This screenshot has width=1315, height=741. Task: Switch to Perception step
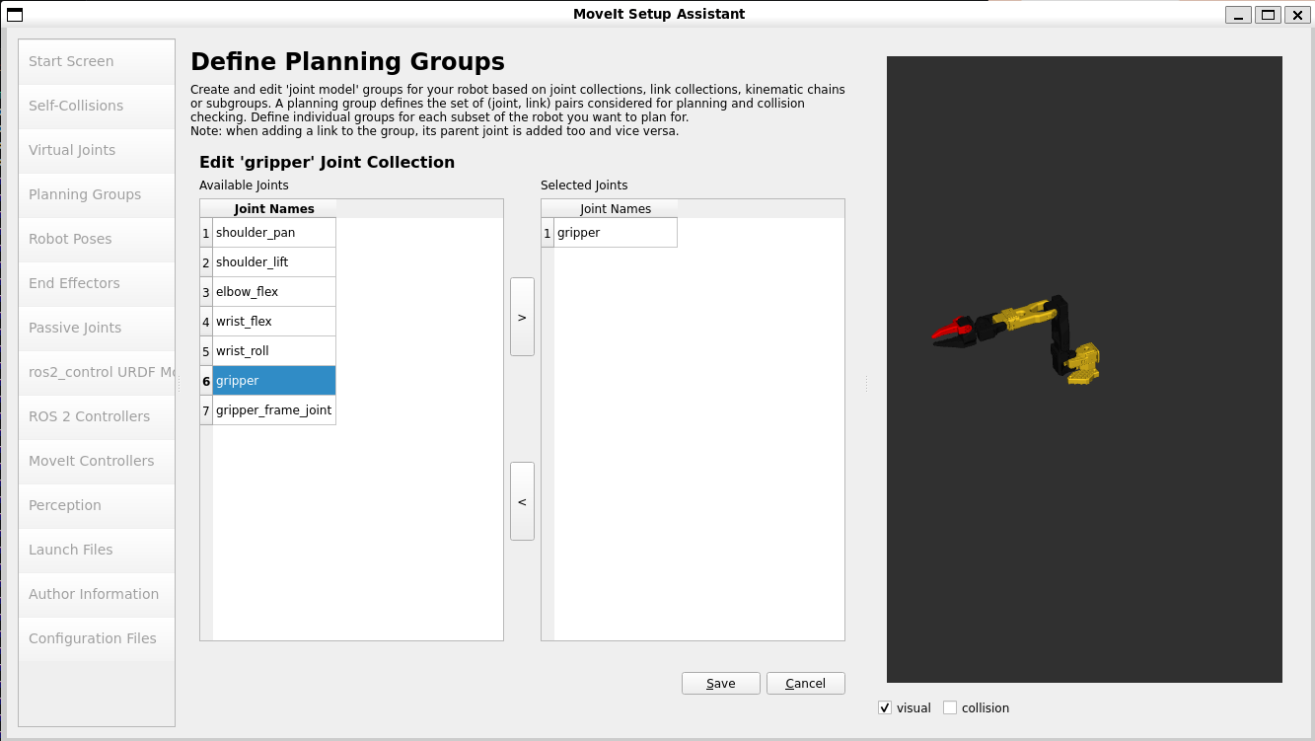point(97,505)
